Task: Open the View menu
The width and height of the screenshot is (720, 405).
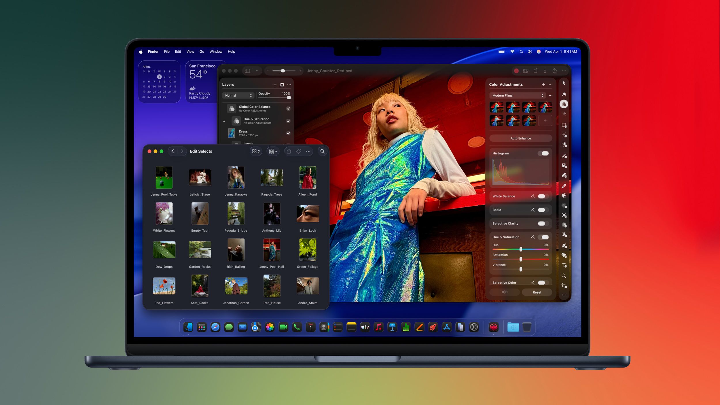Action: 190,52
